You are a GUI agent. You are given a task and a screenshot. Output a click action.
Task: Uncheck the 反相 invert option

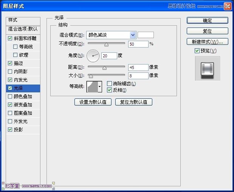click(109, 90)
